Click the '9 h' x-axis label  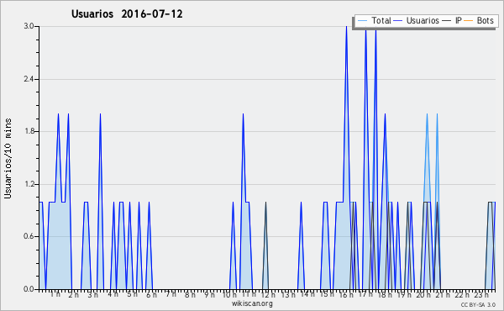[209, 295]
